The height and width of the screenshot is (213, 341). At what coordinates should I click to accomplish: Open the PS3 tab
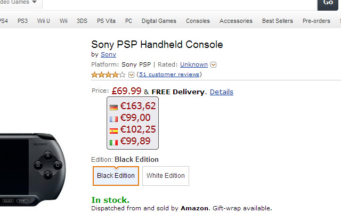[22, 21]
